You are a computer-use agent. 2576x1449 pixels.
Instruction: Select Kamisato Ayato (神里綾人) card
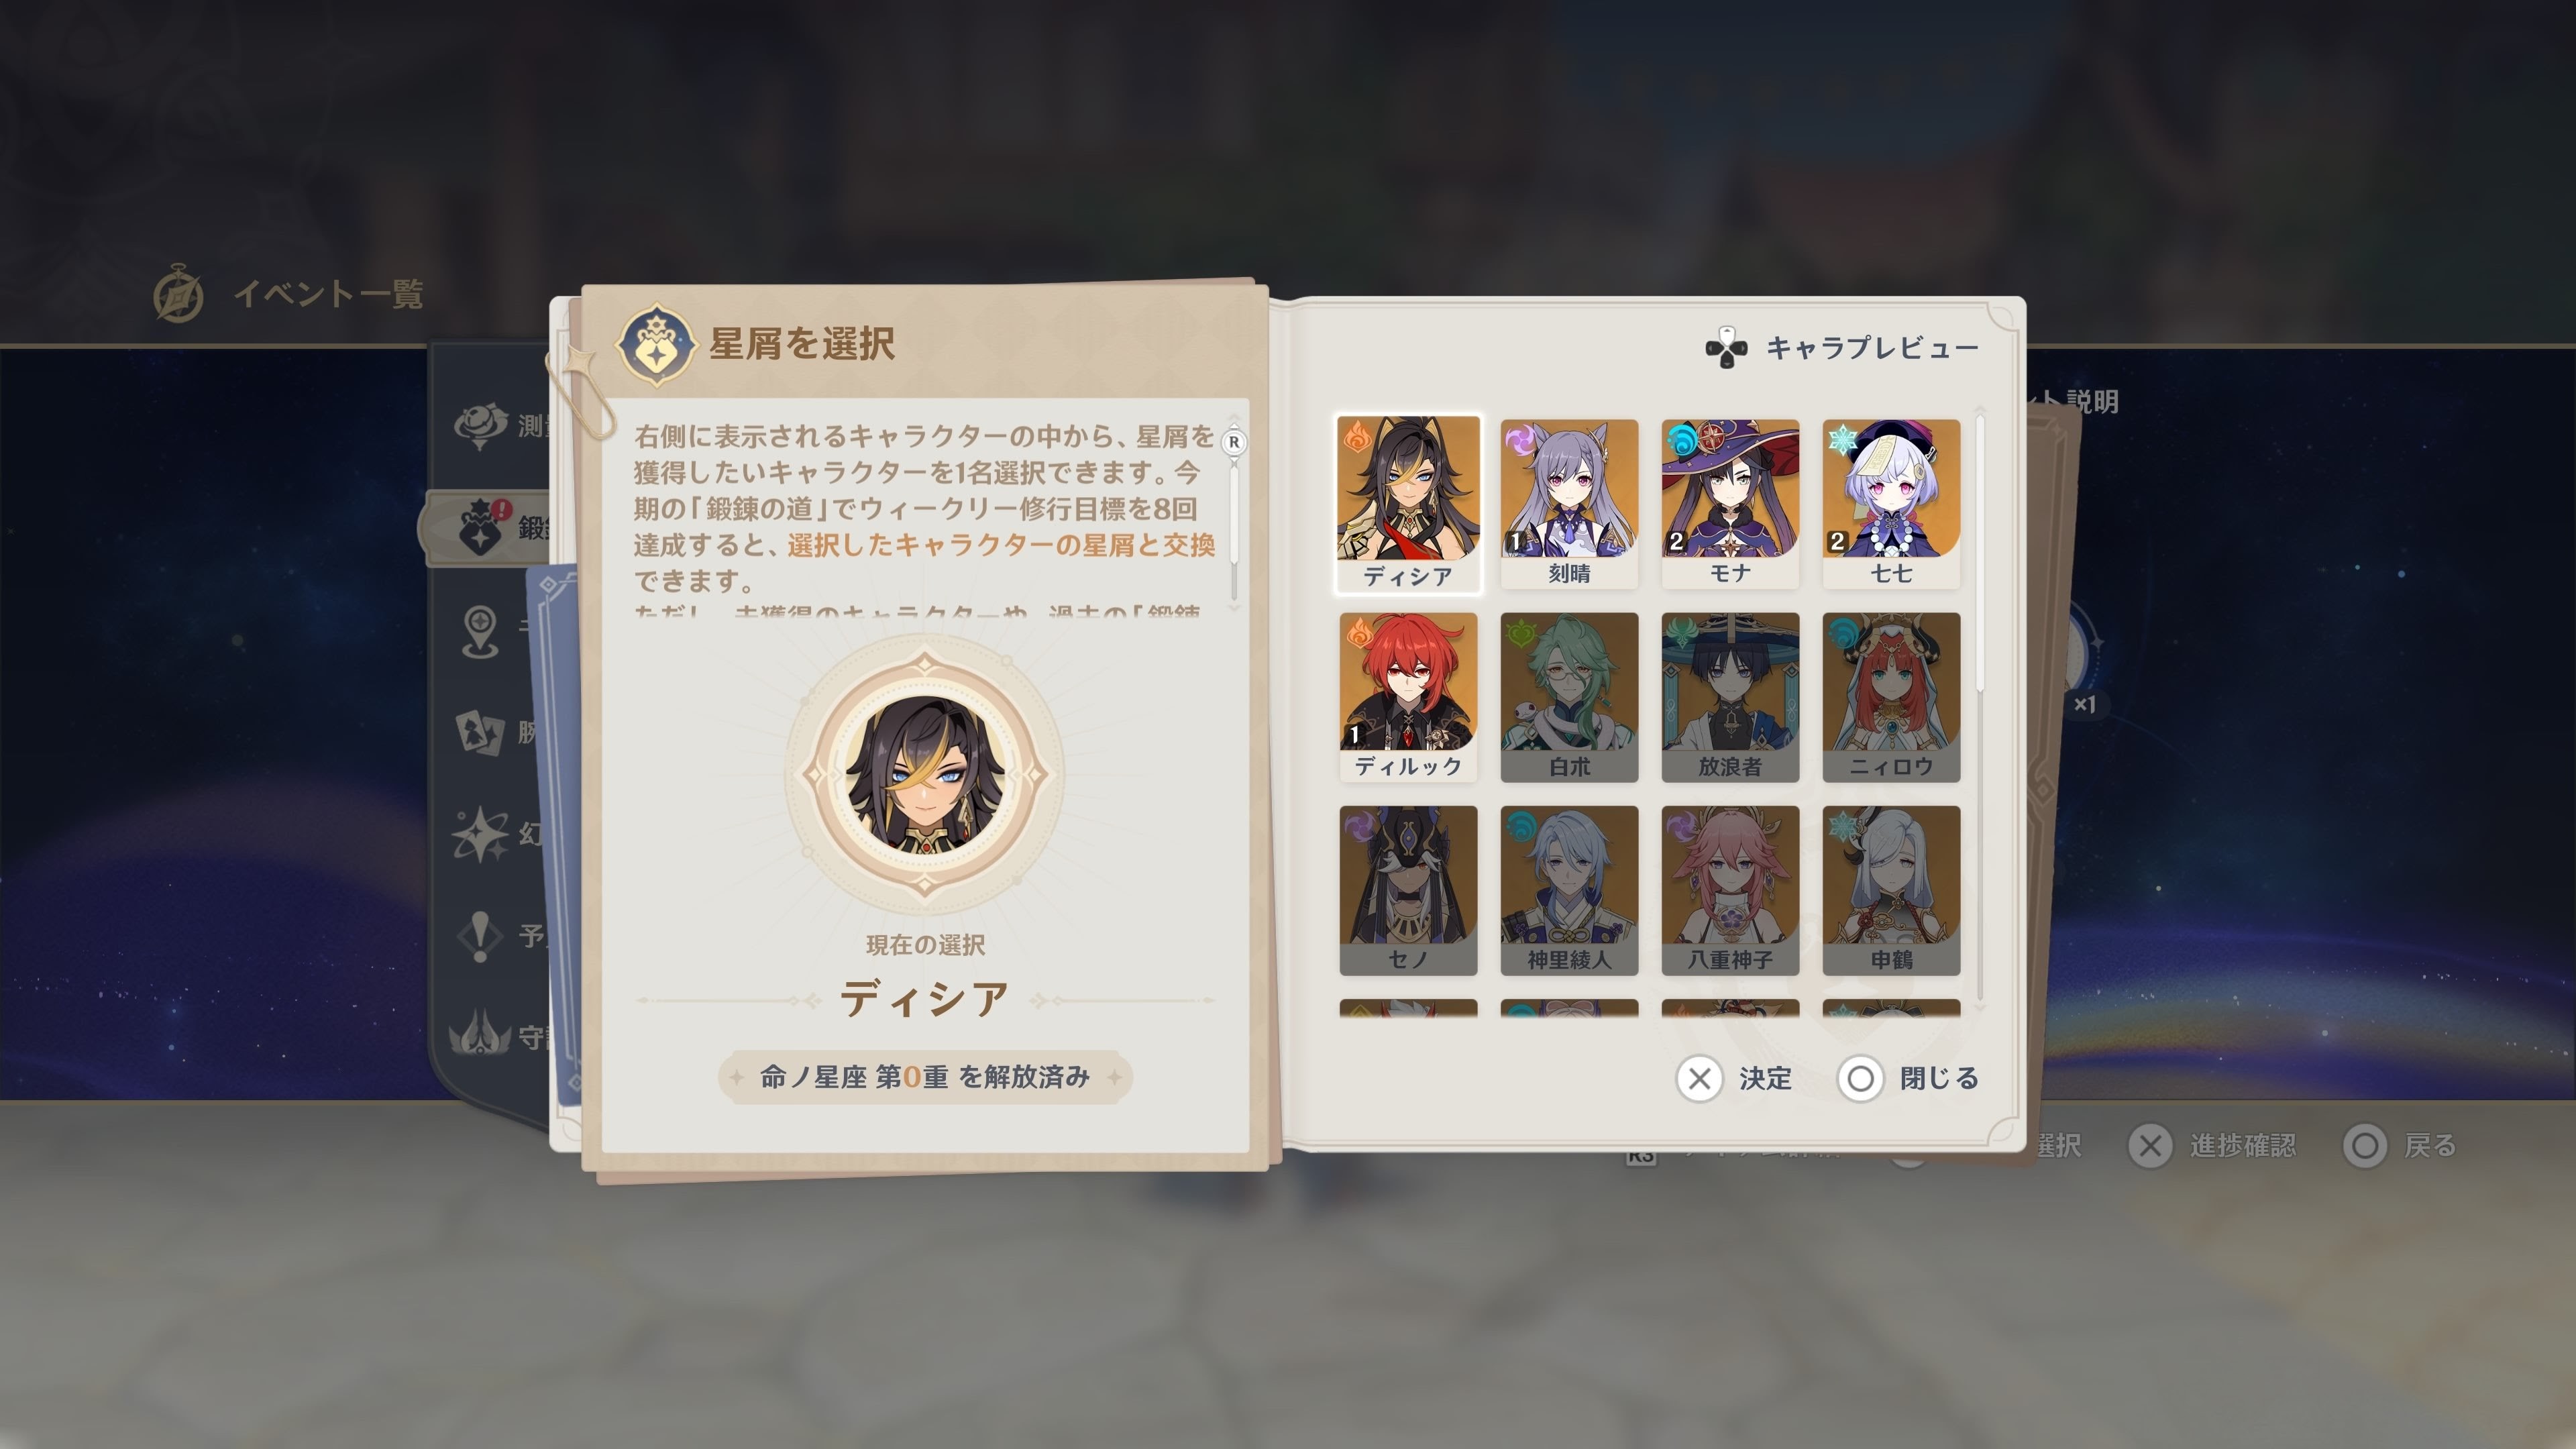[x=1569, y=890]
